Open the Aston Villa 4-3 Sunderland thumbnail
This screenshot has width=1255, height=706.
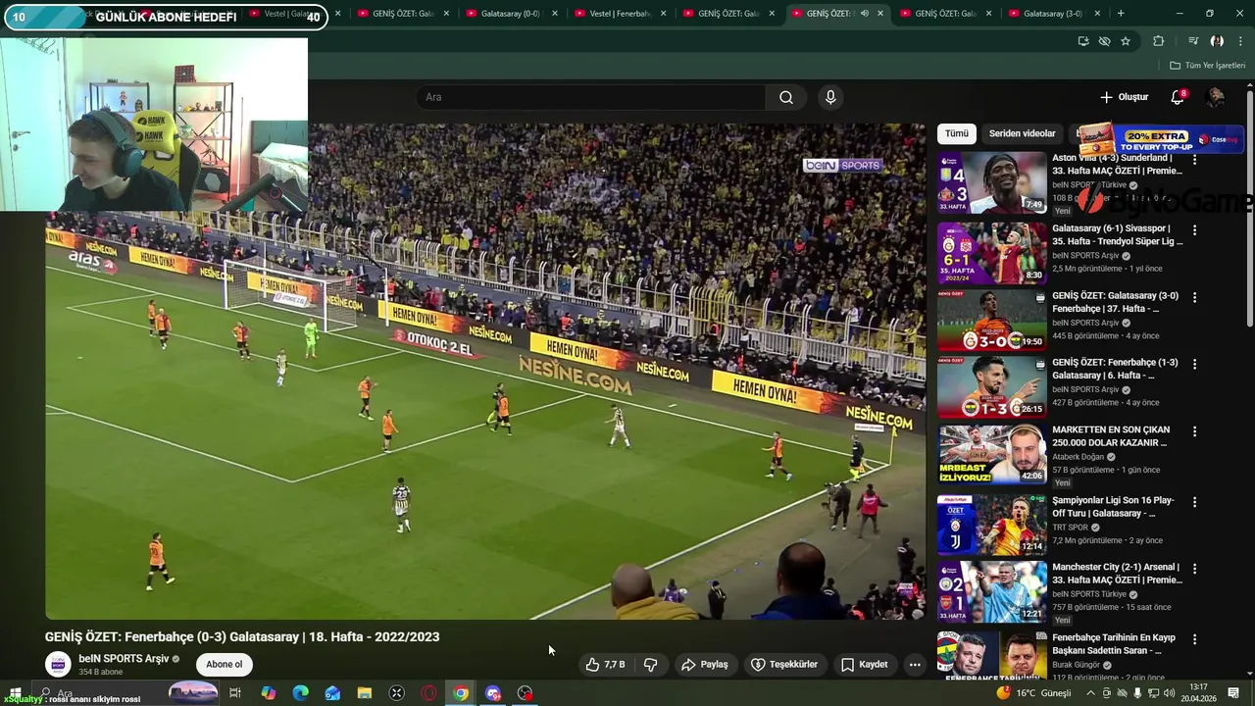click(x=991, y=183)
